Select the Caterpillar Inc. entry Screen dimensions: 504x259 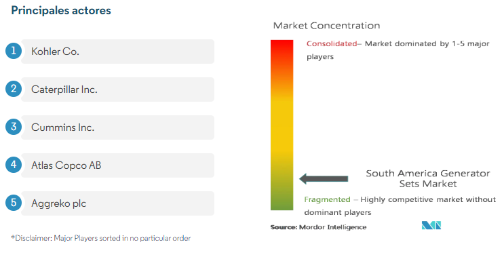point(117,89)
